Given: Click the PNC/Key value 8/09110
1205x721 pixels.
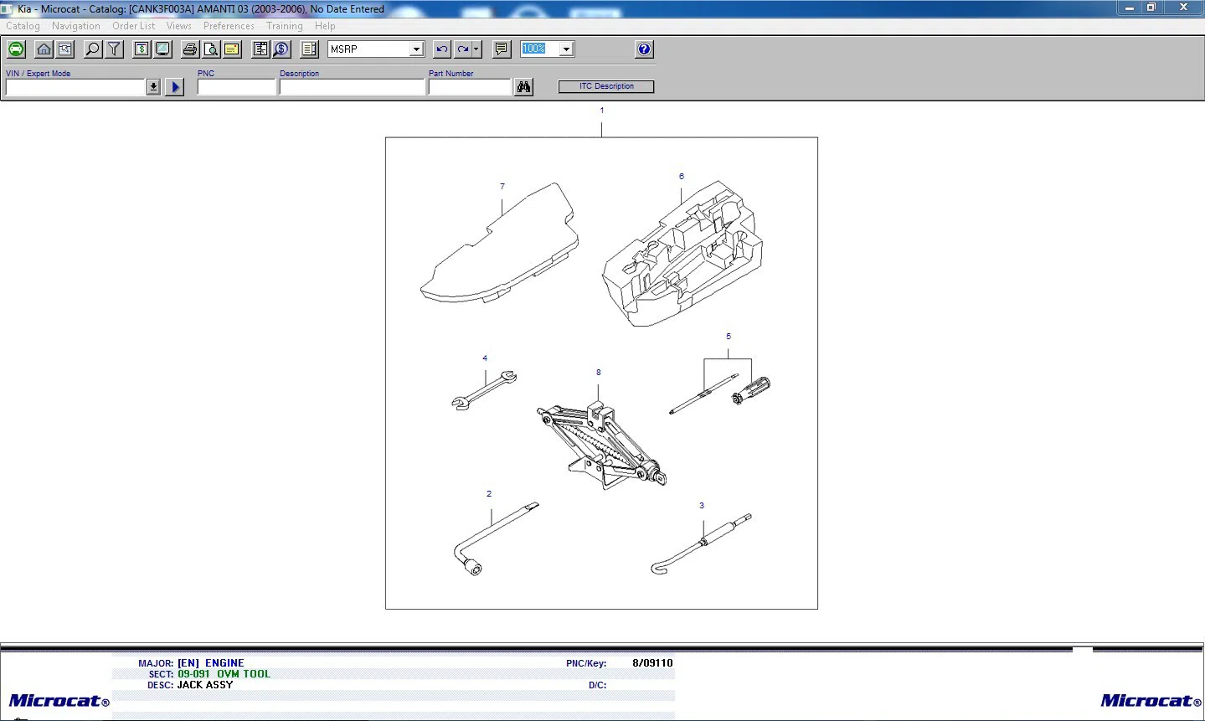Looking at the screenshot, I should pos(652,663).
